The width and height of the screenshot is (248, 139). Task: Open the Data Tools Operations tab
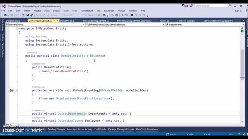point(147,129)
